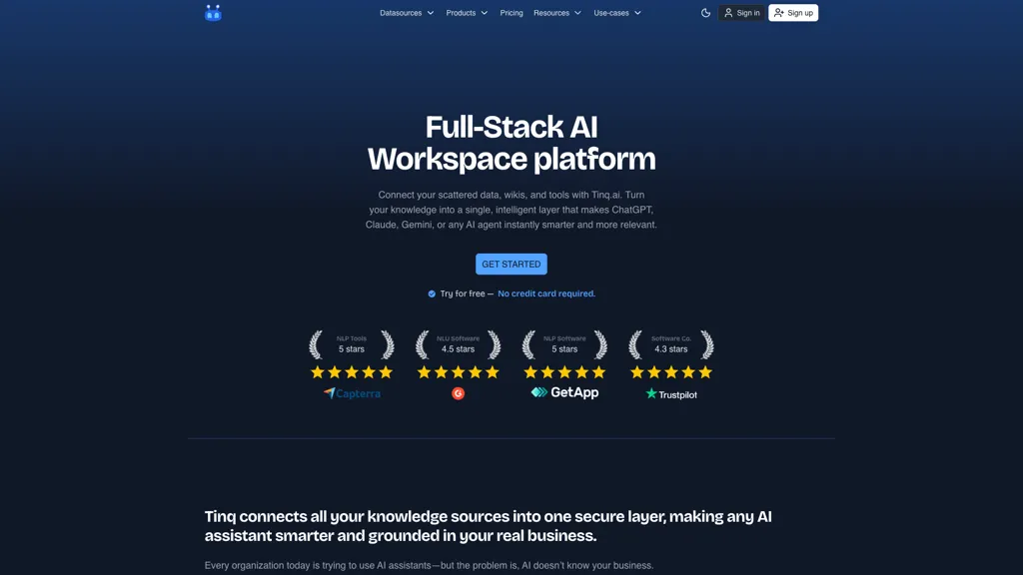
Task: Expand the Datasources dropdown menu
Action: coord(407,13)
